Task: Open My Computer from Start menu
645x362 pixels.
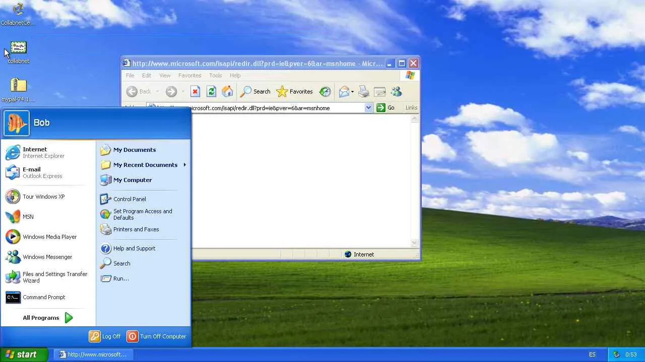Action: point(143,180)
